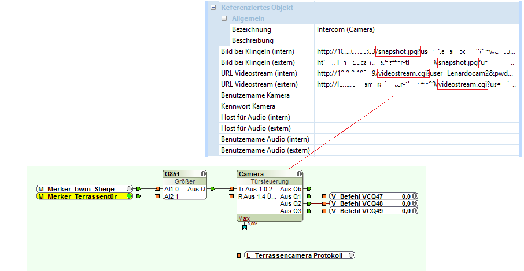Collapse the Referenziertes Objekt section

pyautogui.click(x=213, y=8)
